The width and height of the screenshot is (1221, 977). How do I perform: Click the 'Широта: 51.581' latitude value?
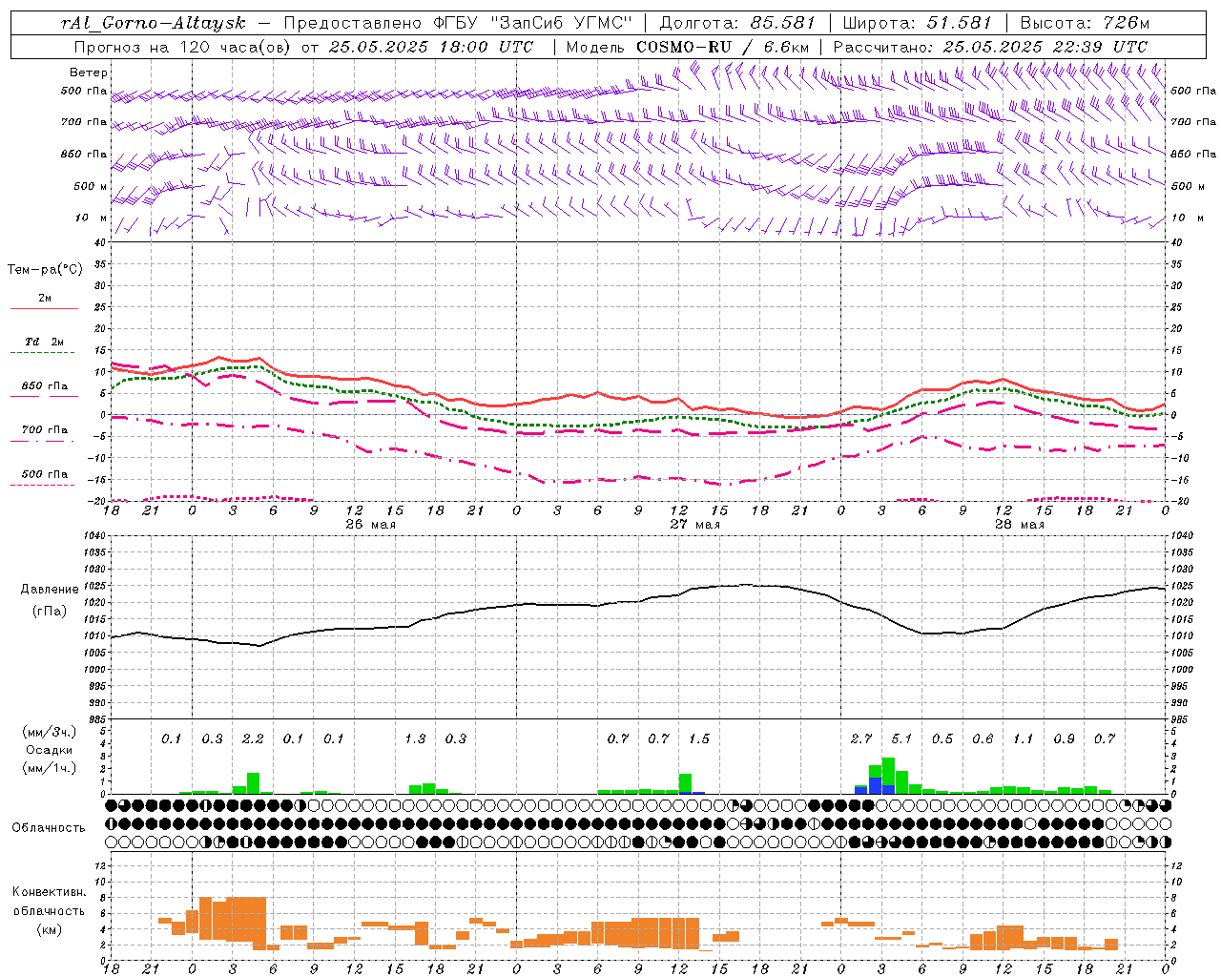917,22
